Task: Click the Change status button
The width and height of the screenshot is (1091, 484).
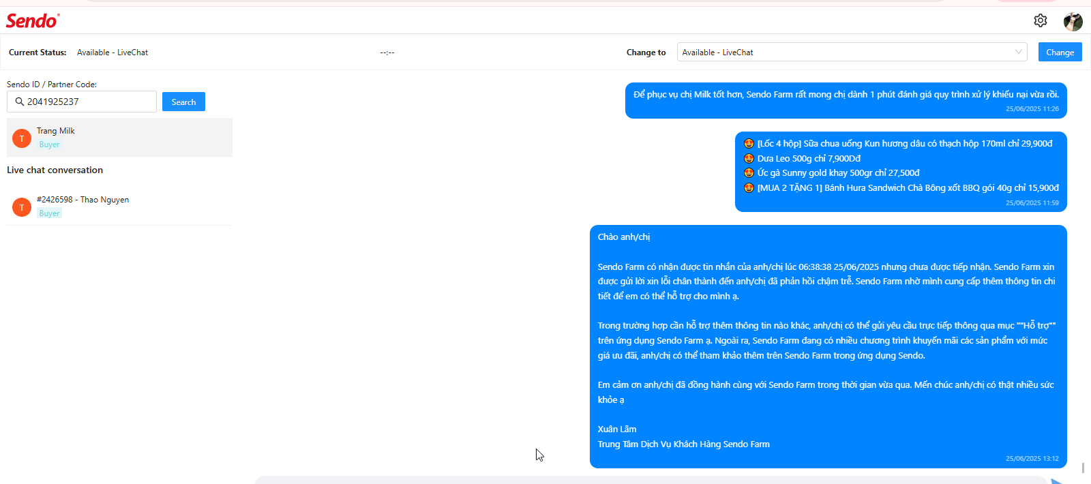Action: point(1060,52)
